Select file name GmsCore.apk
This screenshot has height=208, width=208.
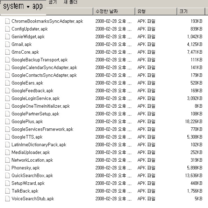pos(25,52)
